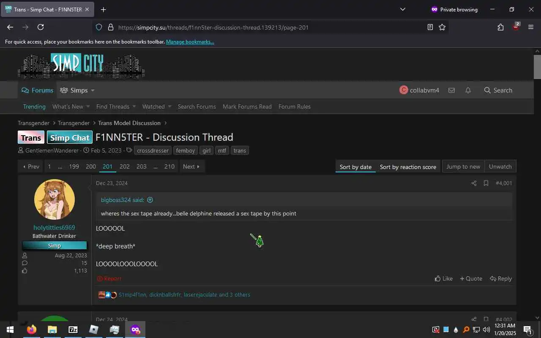The image size is (541, 338).
Task: Open GentlemenWanderer author link
Action: coord(52,150)
